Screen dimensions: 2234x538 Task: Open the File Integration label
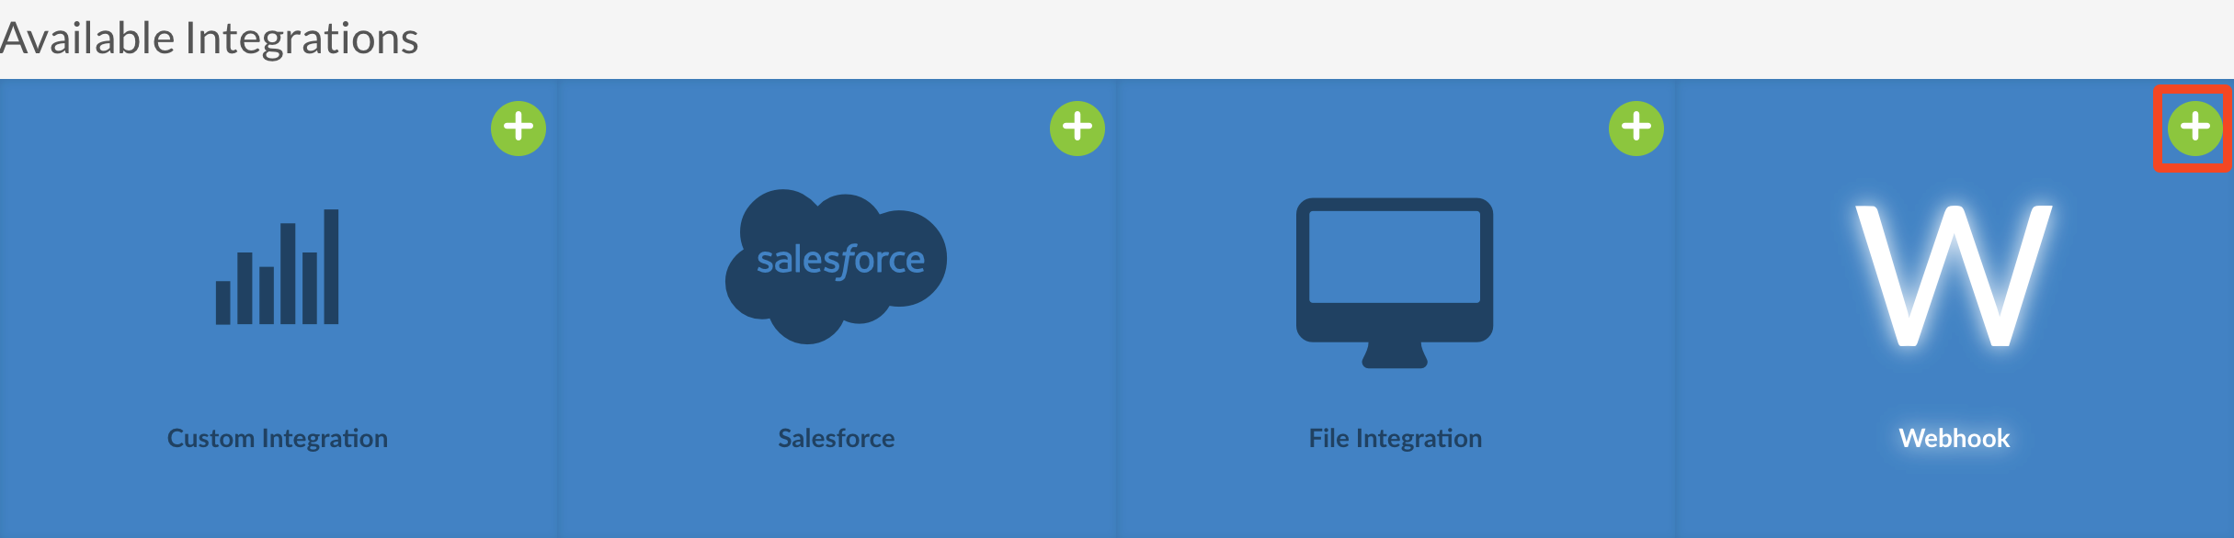pos(1396,438)
